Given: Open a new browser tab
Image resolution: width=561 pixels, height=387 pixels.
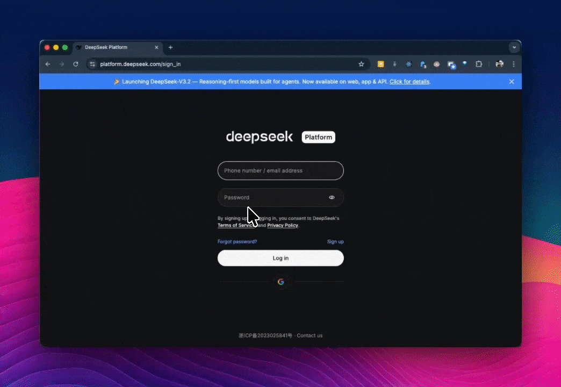Looking at the screenshot, I should coord(170,47).
